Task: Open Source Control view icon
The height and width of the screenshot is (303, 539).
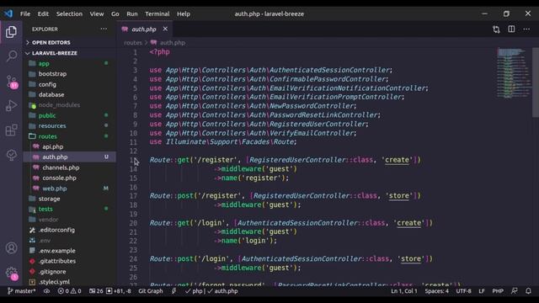Action: 11,82
